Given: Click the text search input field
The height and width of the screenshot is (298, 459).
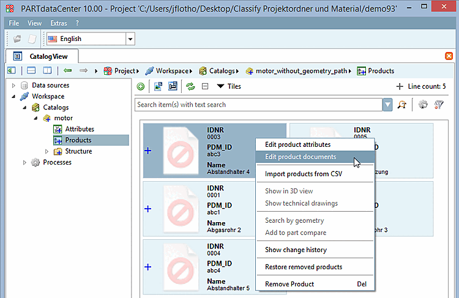Looking at the screenshot, I should (257, 105).
